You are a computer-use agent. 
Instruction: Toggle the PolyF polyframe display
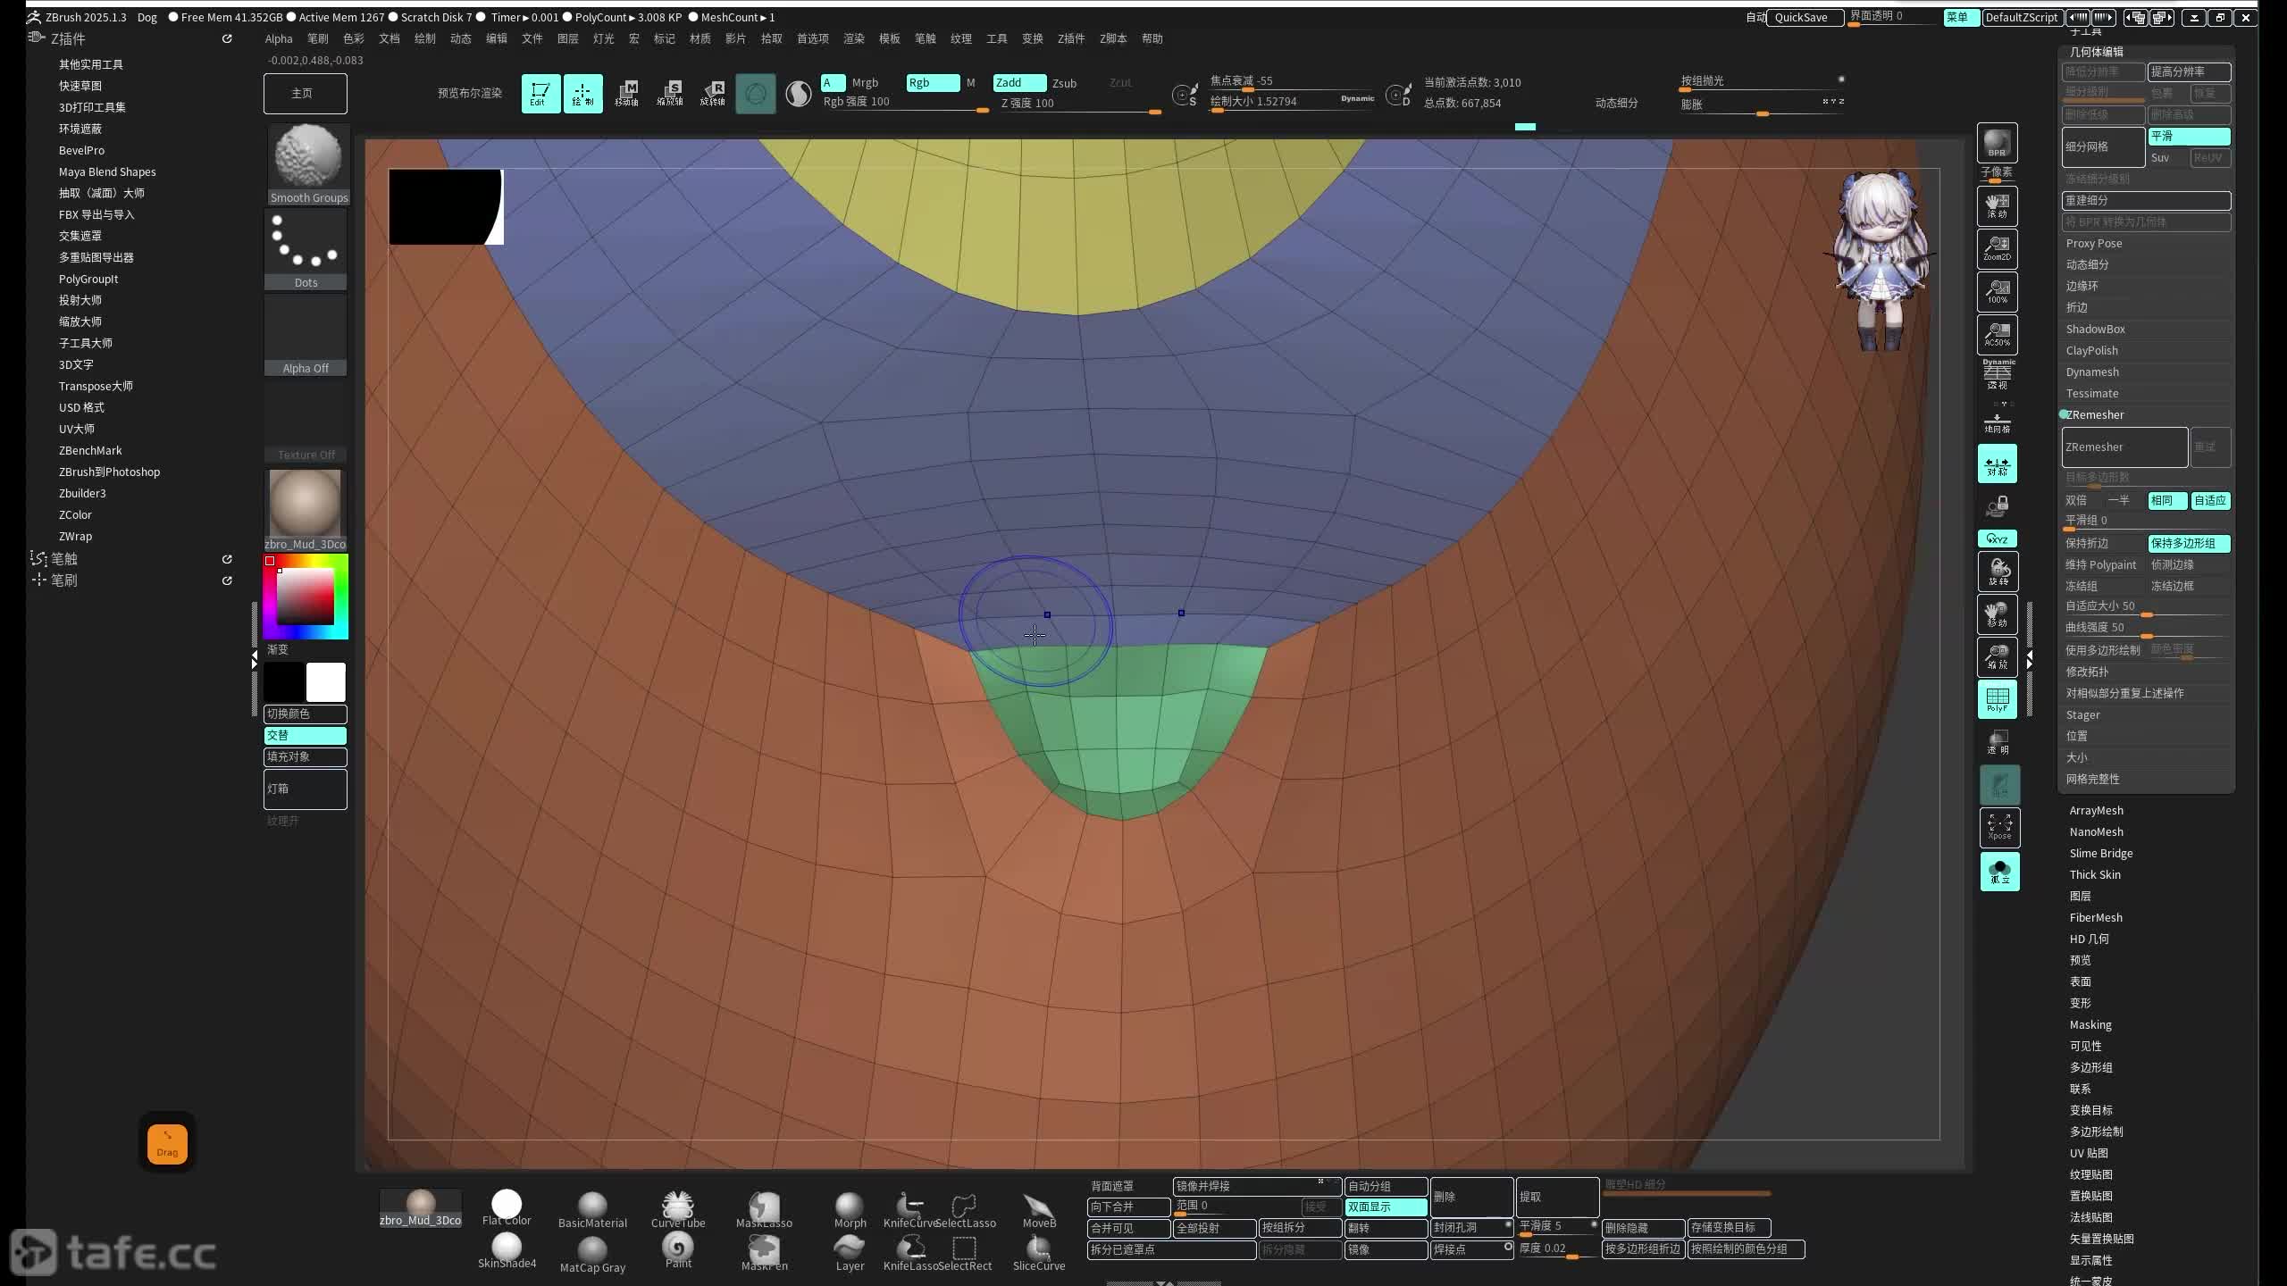click(x=1997, y=698)
